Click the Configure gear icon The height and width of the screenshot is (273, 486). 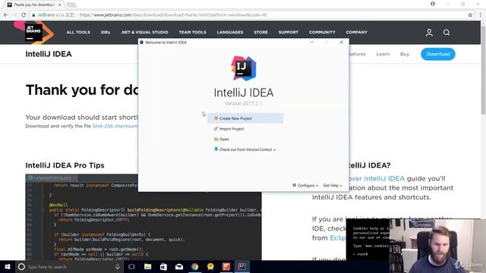[295, 185]
